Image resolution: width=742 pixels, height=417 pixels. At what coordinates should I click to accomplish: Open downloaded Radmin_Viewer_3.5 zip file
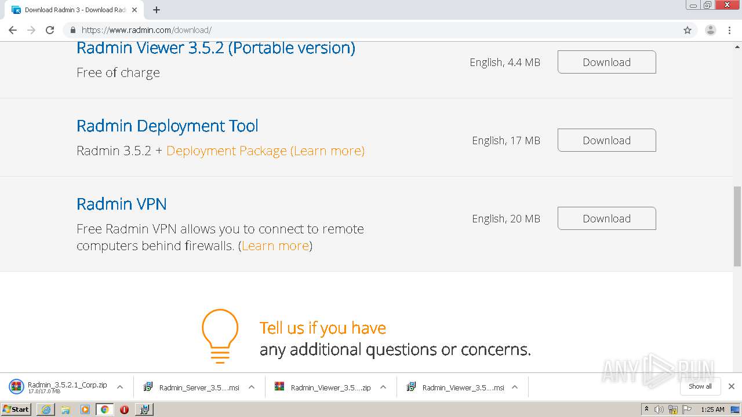tap(323, 387)
